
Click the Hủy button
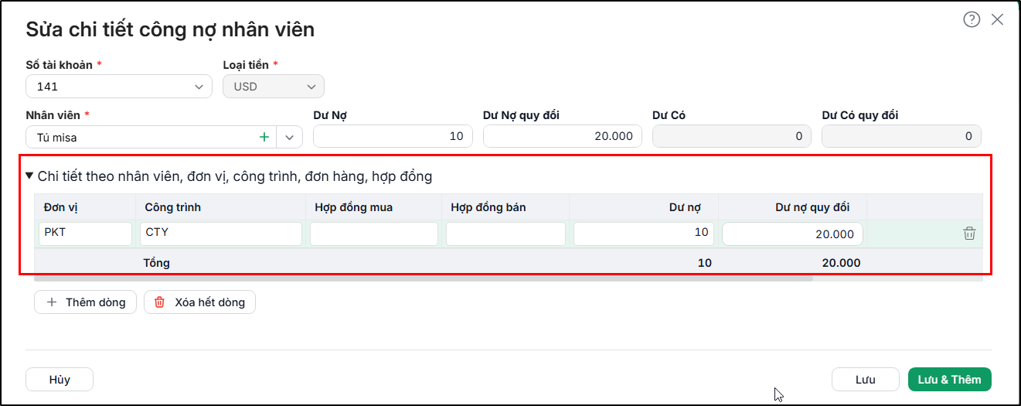coord(60,380)
